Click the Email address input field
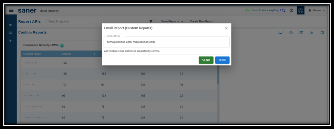334x129 pixels. point(167,42)
